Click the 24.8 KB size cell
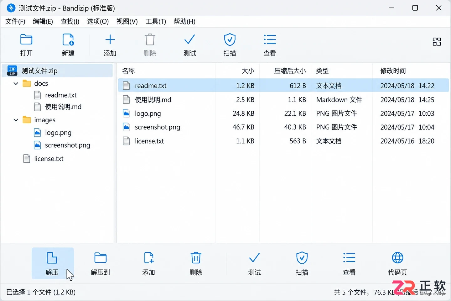 (x=243, y=114)
